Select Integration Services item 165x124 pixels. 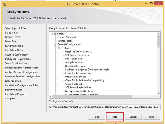(75, 77)
